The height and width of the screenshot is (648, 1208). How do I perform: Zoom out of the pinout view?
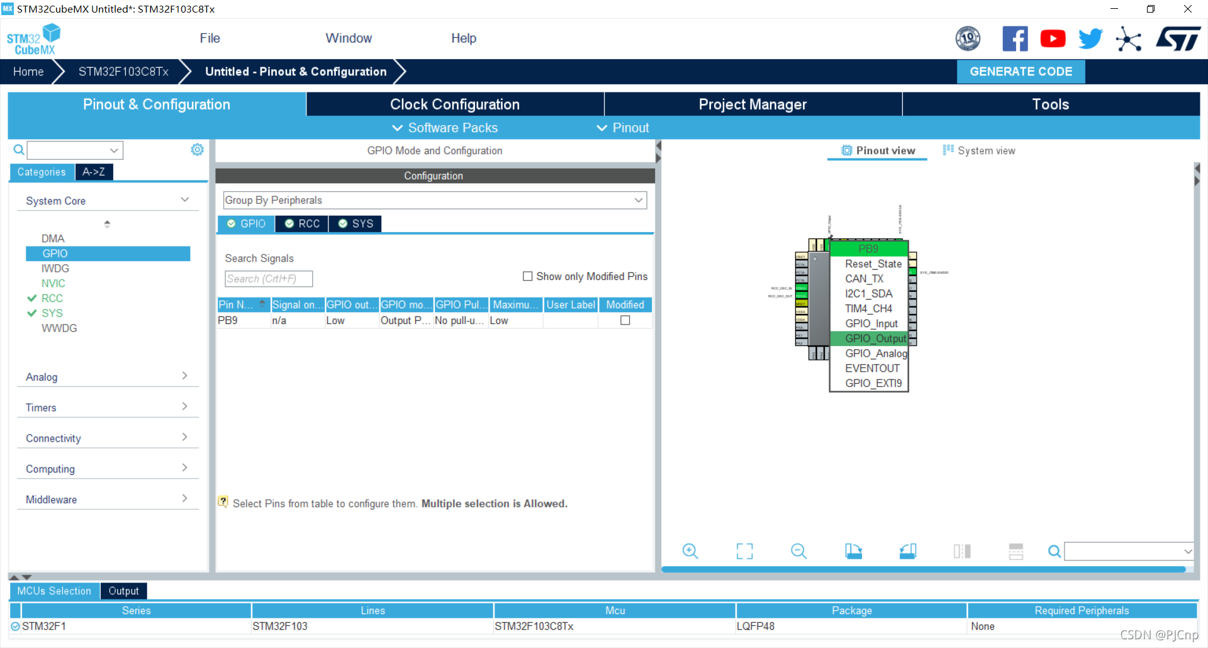(798, 551)
